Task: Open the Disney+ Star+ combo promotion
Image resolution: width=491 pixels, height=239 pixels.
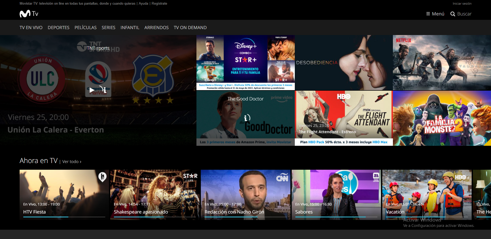Action: [245, 63]
